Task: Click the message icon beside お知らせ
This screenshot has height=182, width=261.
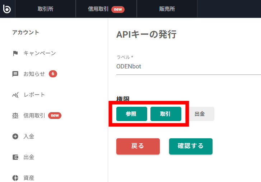Action: pos(15,74)
